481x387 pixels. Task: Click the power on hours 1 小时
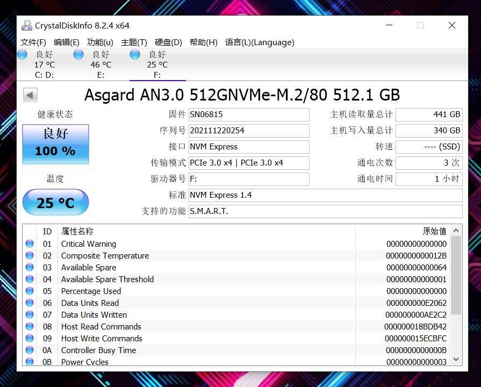tap(429, 179)
